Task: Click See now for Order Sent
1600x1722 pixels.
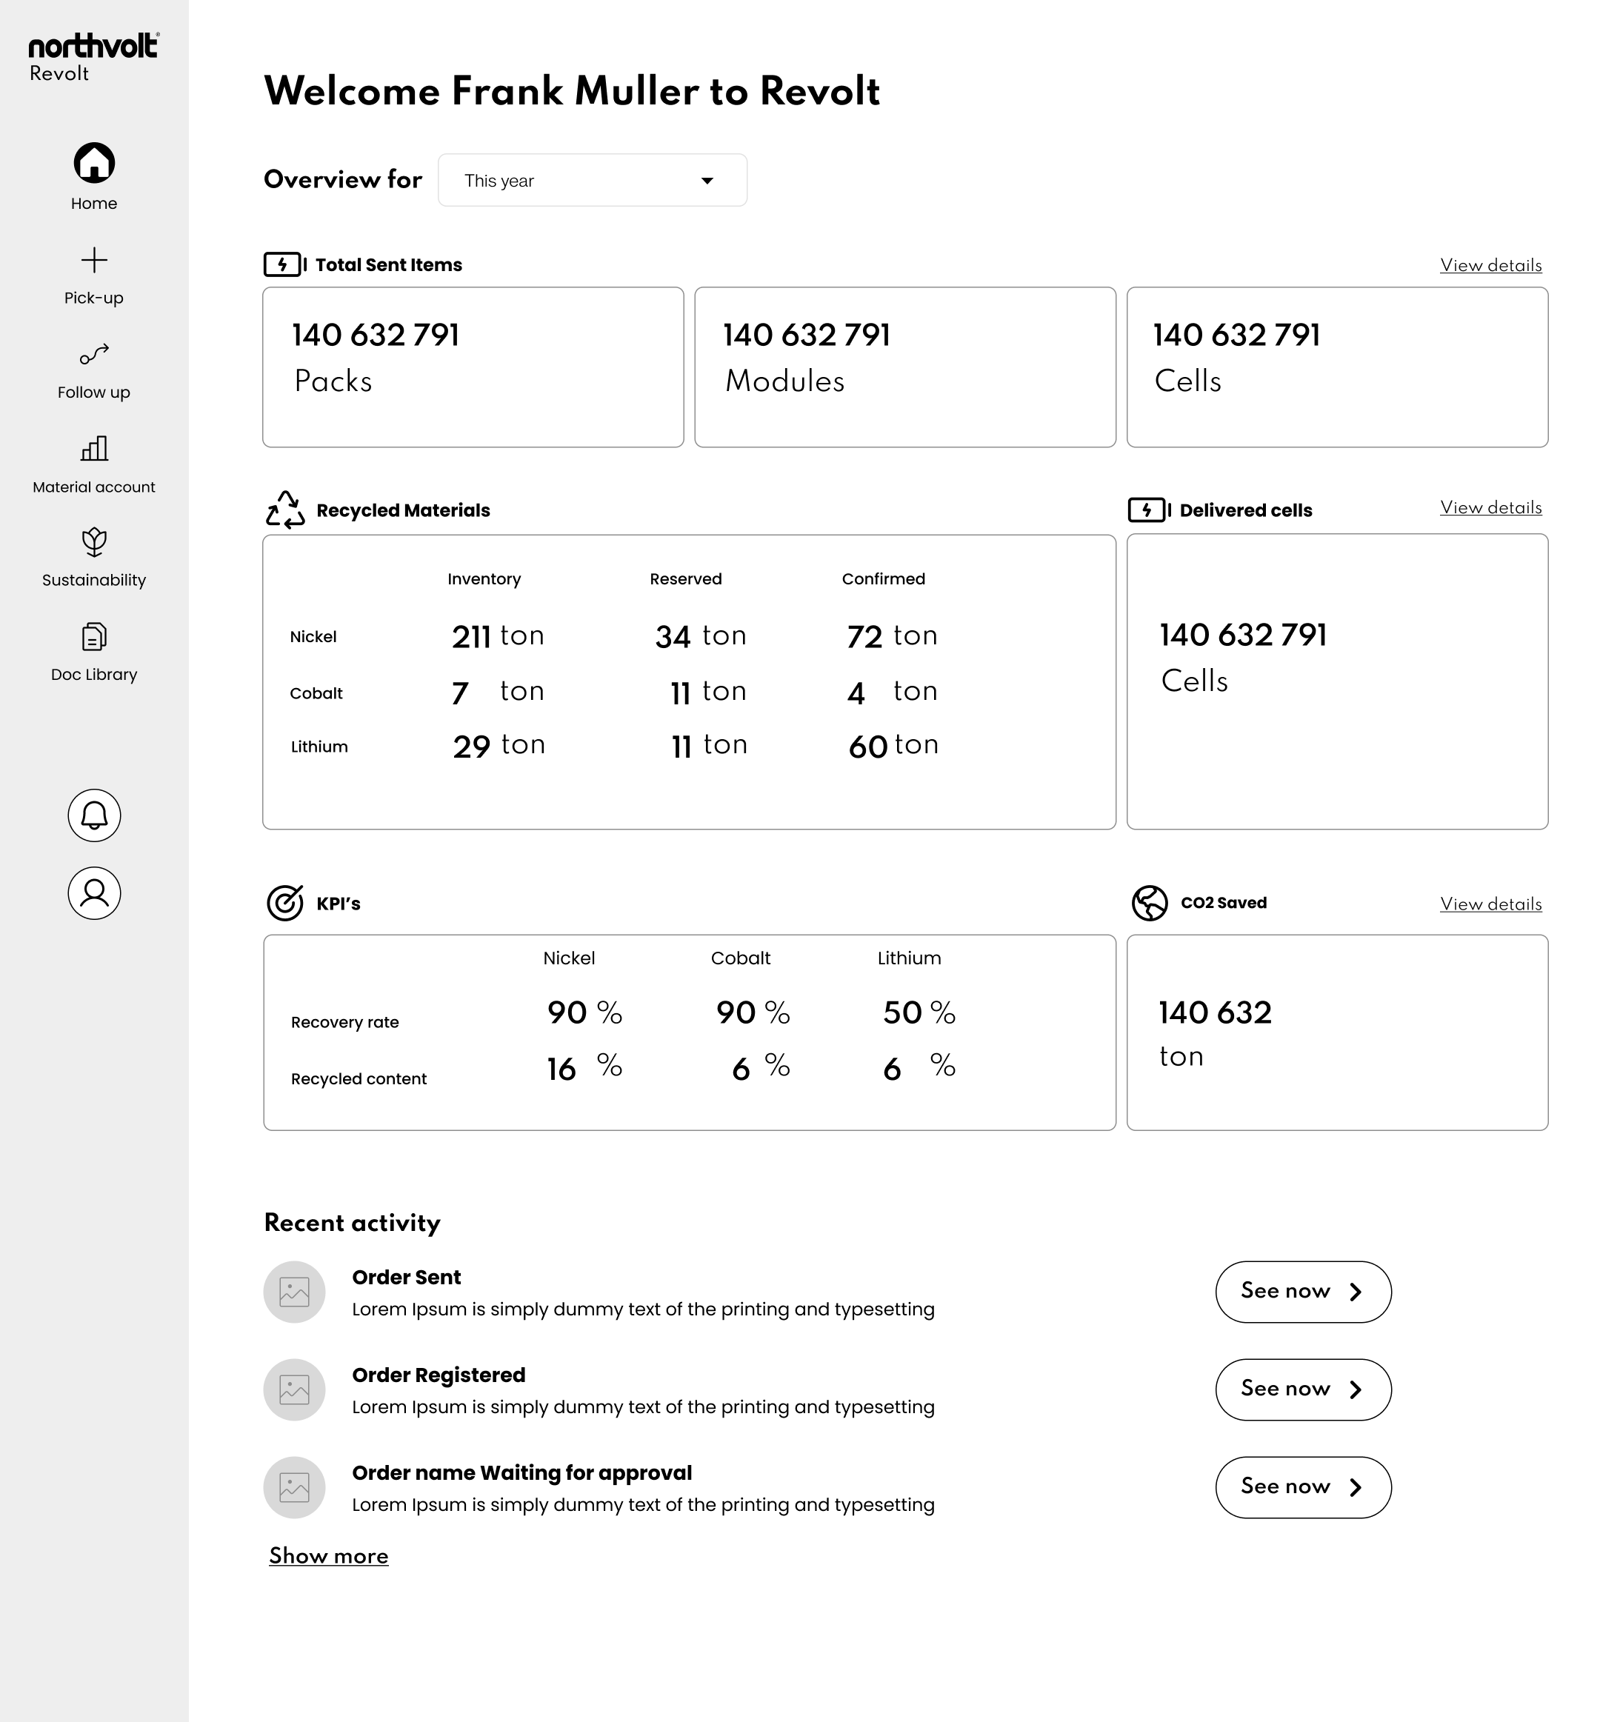Action: pos(1303,1292)
